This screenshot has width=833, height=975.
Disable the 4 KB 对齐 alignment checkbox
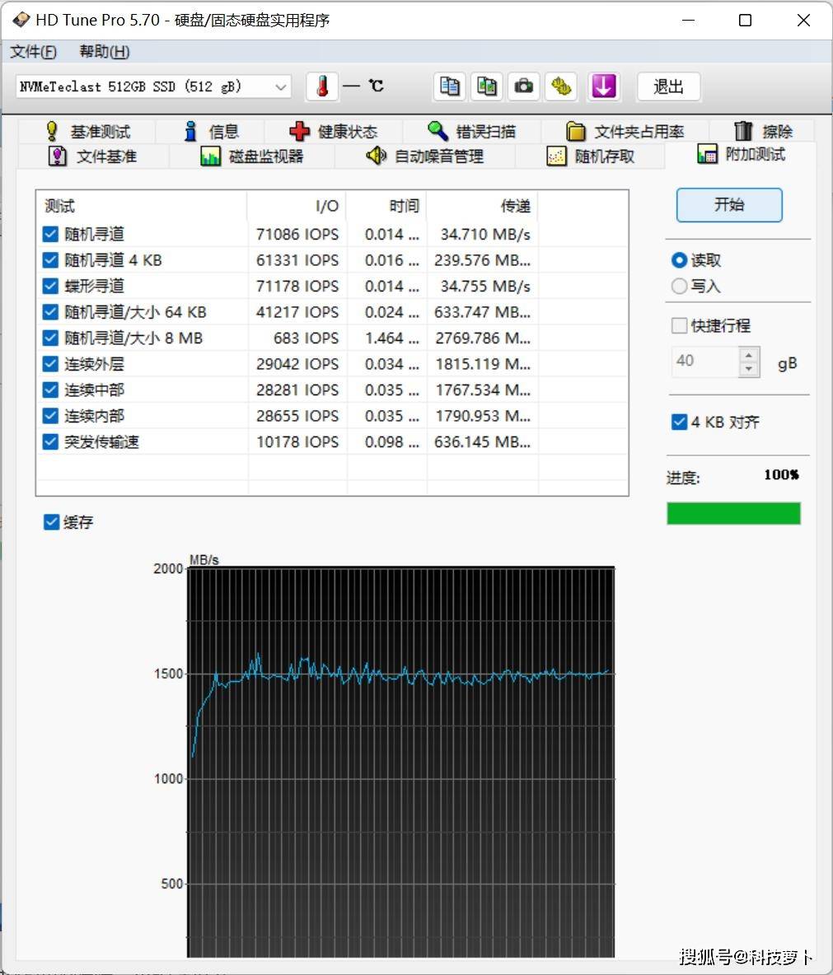tap(680, 422)
